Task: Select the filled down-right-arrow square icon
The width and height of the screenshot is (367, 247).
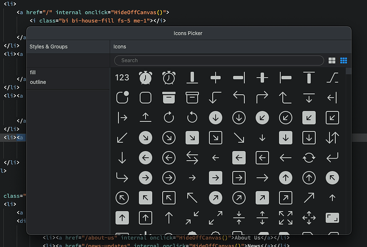Action: point(192,137)
